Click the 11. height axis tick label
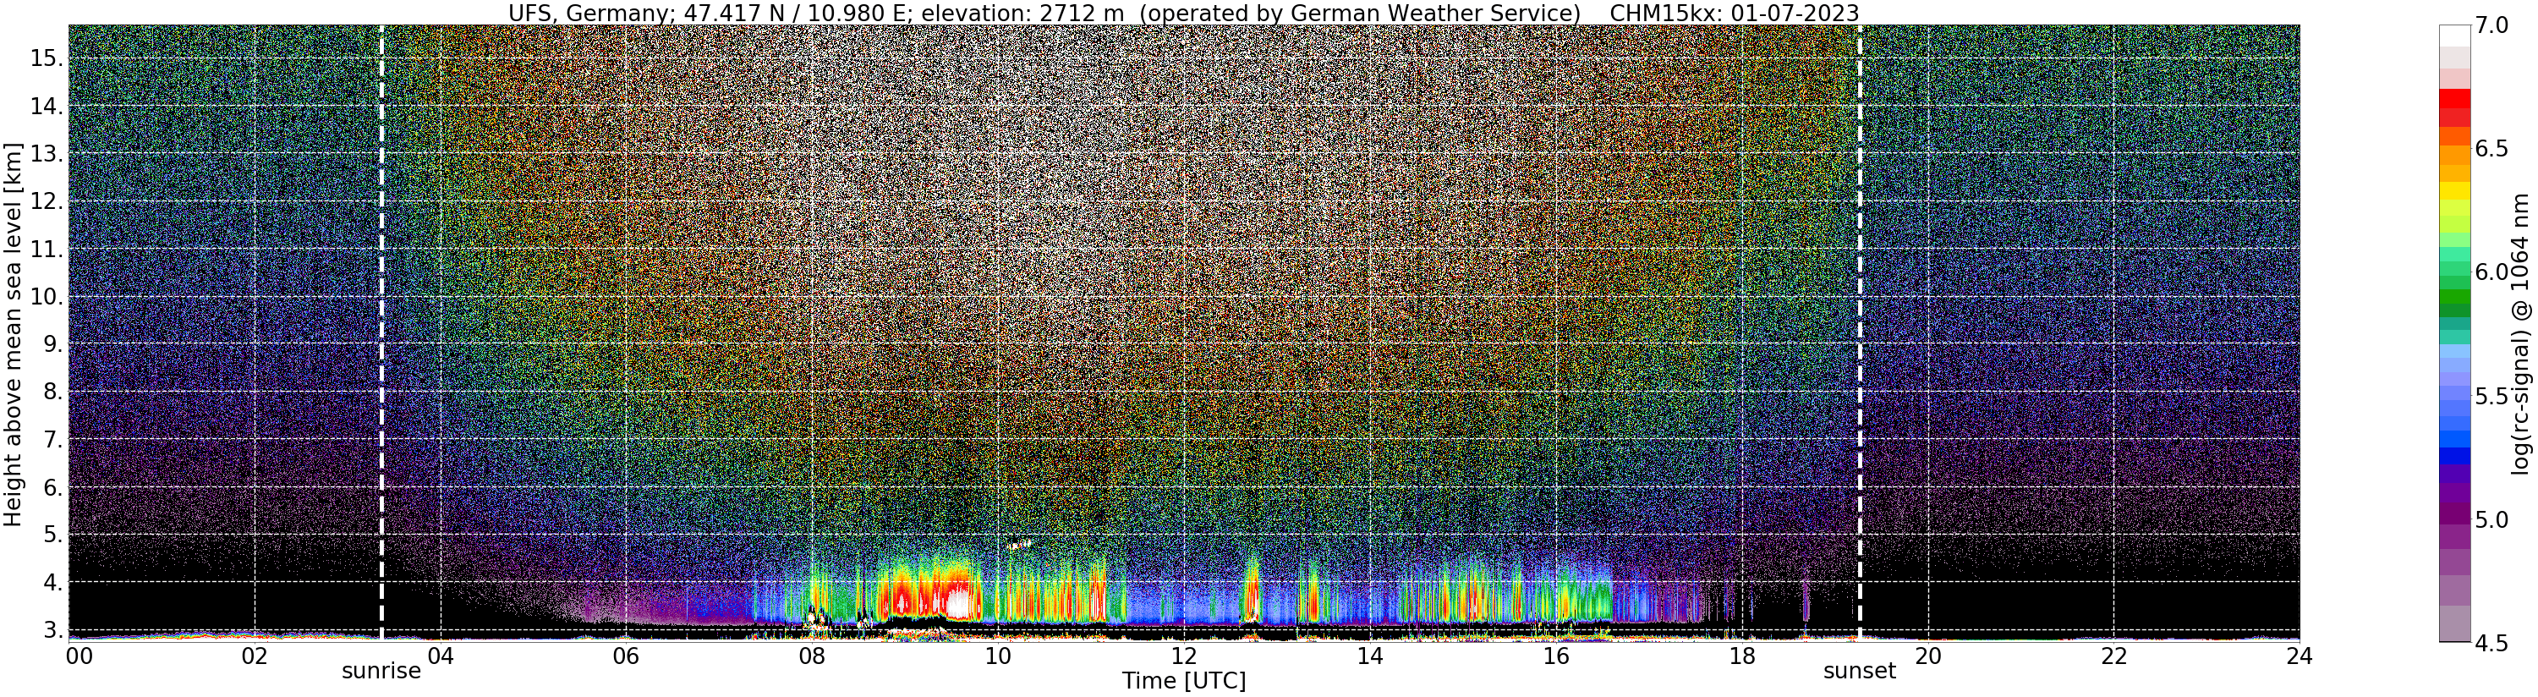Viewport: 2538px width, 697px height. (47, 250)
